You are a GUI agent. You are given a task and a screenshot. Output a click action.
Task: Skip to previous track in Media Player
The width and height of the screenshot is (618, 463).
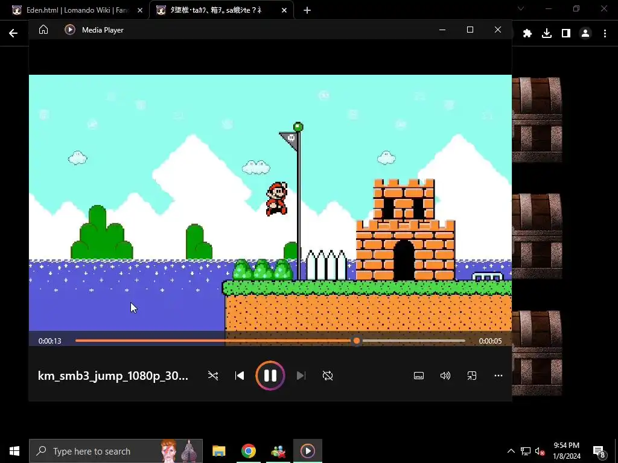tap(239, 376)
